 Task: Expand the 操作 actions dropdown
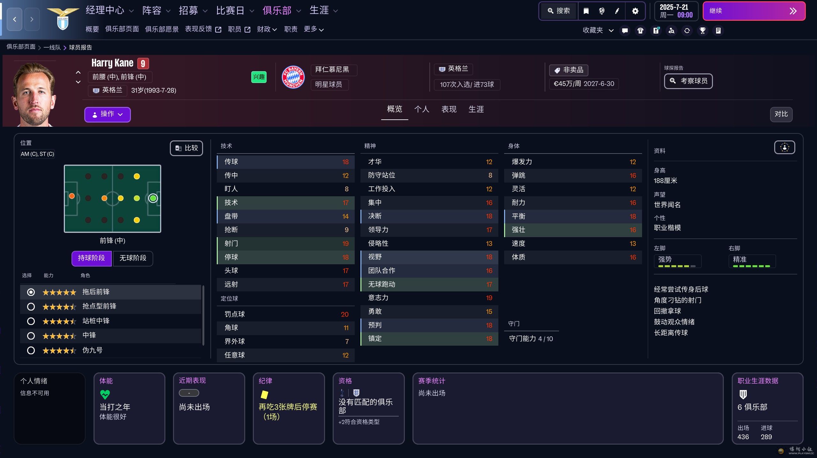point(107,114)
